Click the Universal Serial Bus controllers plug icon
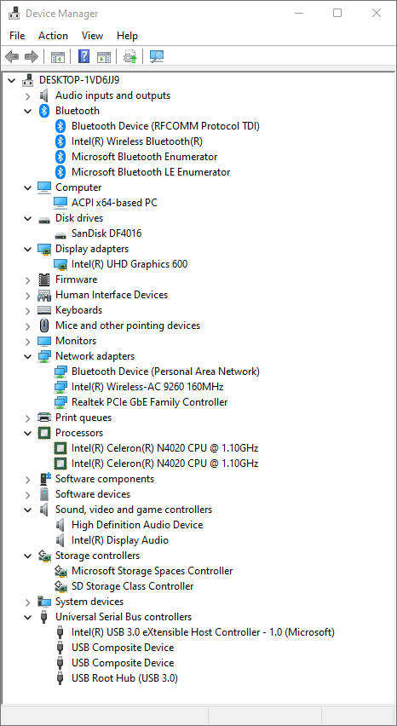Screen dimensions: 397x726 coord(44,617)
